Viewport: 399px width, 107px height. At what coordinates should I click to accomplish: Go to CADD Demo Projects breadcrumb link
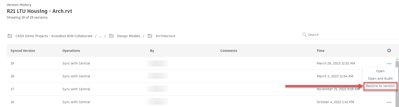click(54, 36)
